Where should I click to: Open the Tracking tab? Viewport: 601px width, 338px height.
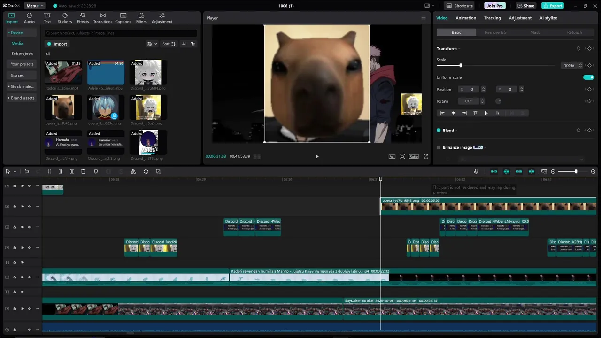pos(492,18)
